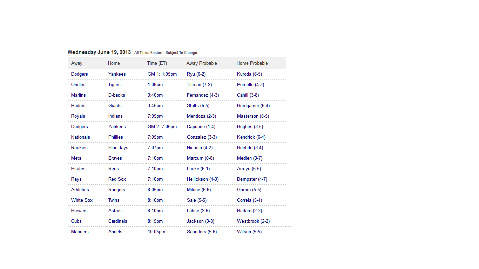The height and width of the screenshot is (269, 479).
Task: Click Westbrook (2-2) pitcher link
Action: 253,221
